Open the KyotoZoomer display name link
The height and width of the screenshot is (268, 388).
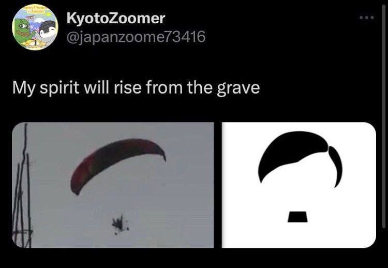tap(115, 18)
